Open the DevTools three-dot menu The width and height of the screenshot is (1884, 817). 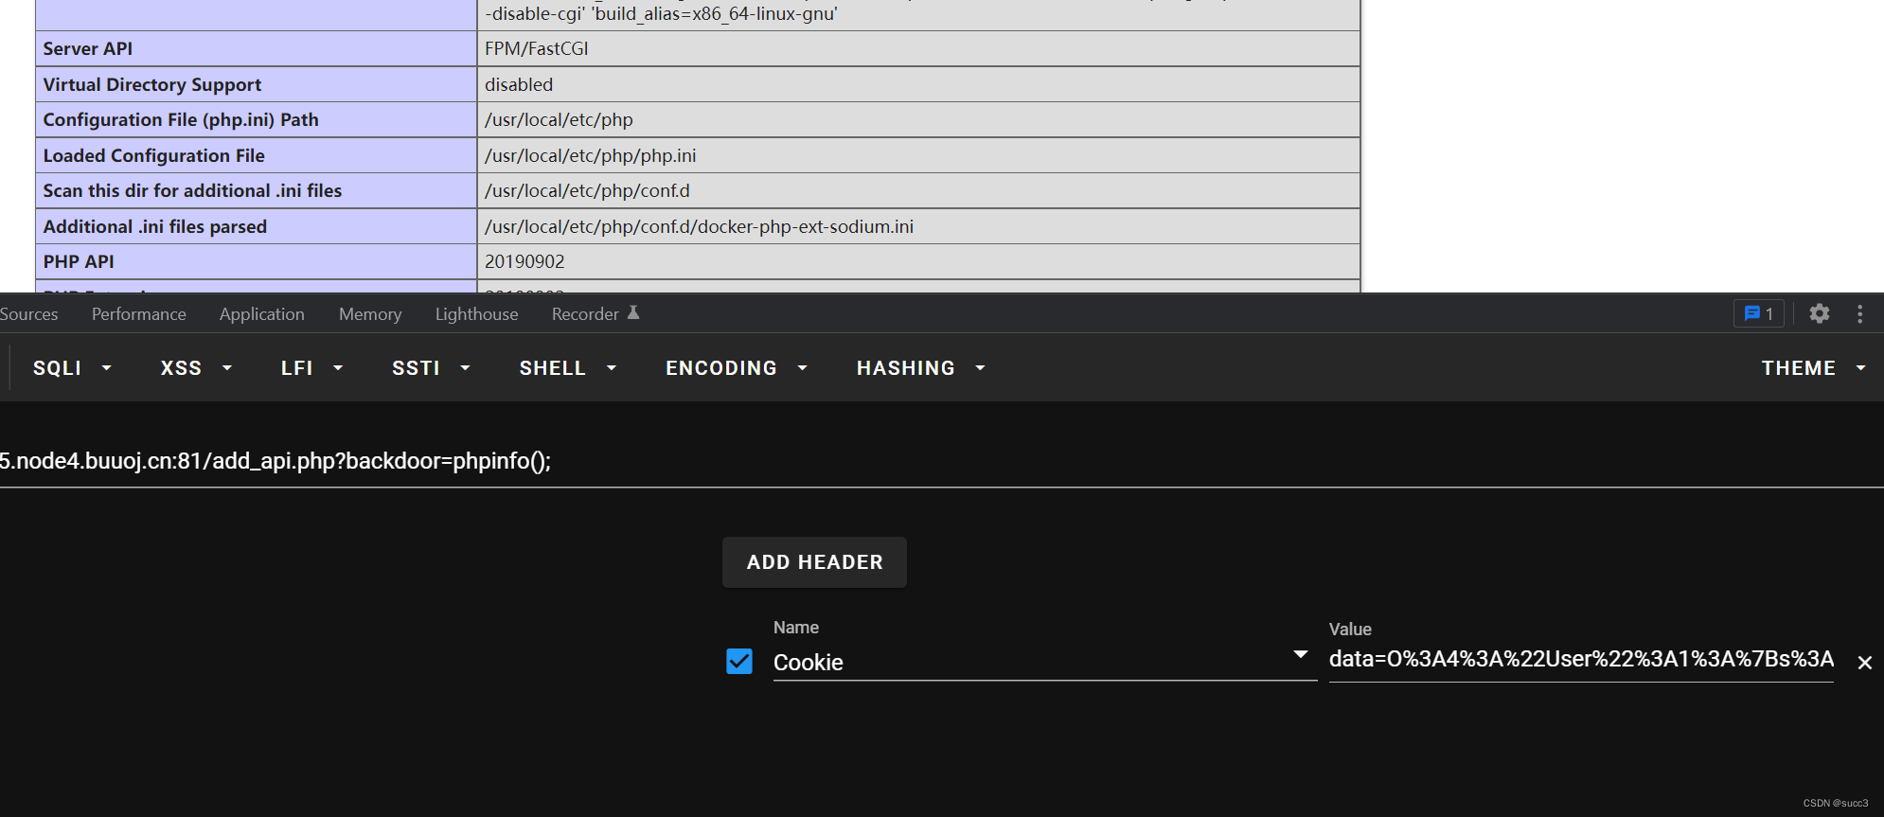pos(1859,313)
